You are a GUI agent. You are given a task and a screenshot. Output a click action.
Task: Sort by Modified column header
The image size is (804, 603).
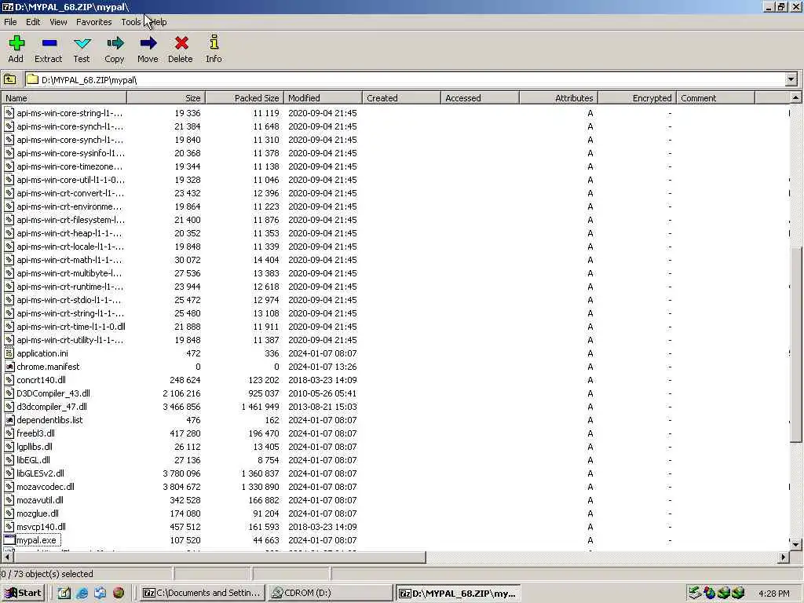point(323,98)
